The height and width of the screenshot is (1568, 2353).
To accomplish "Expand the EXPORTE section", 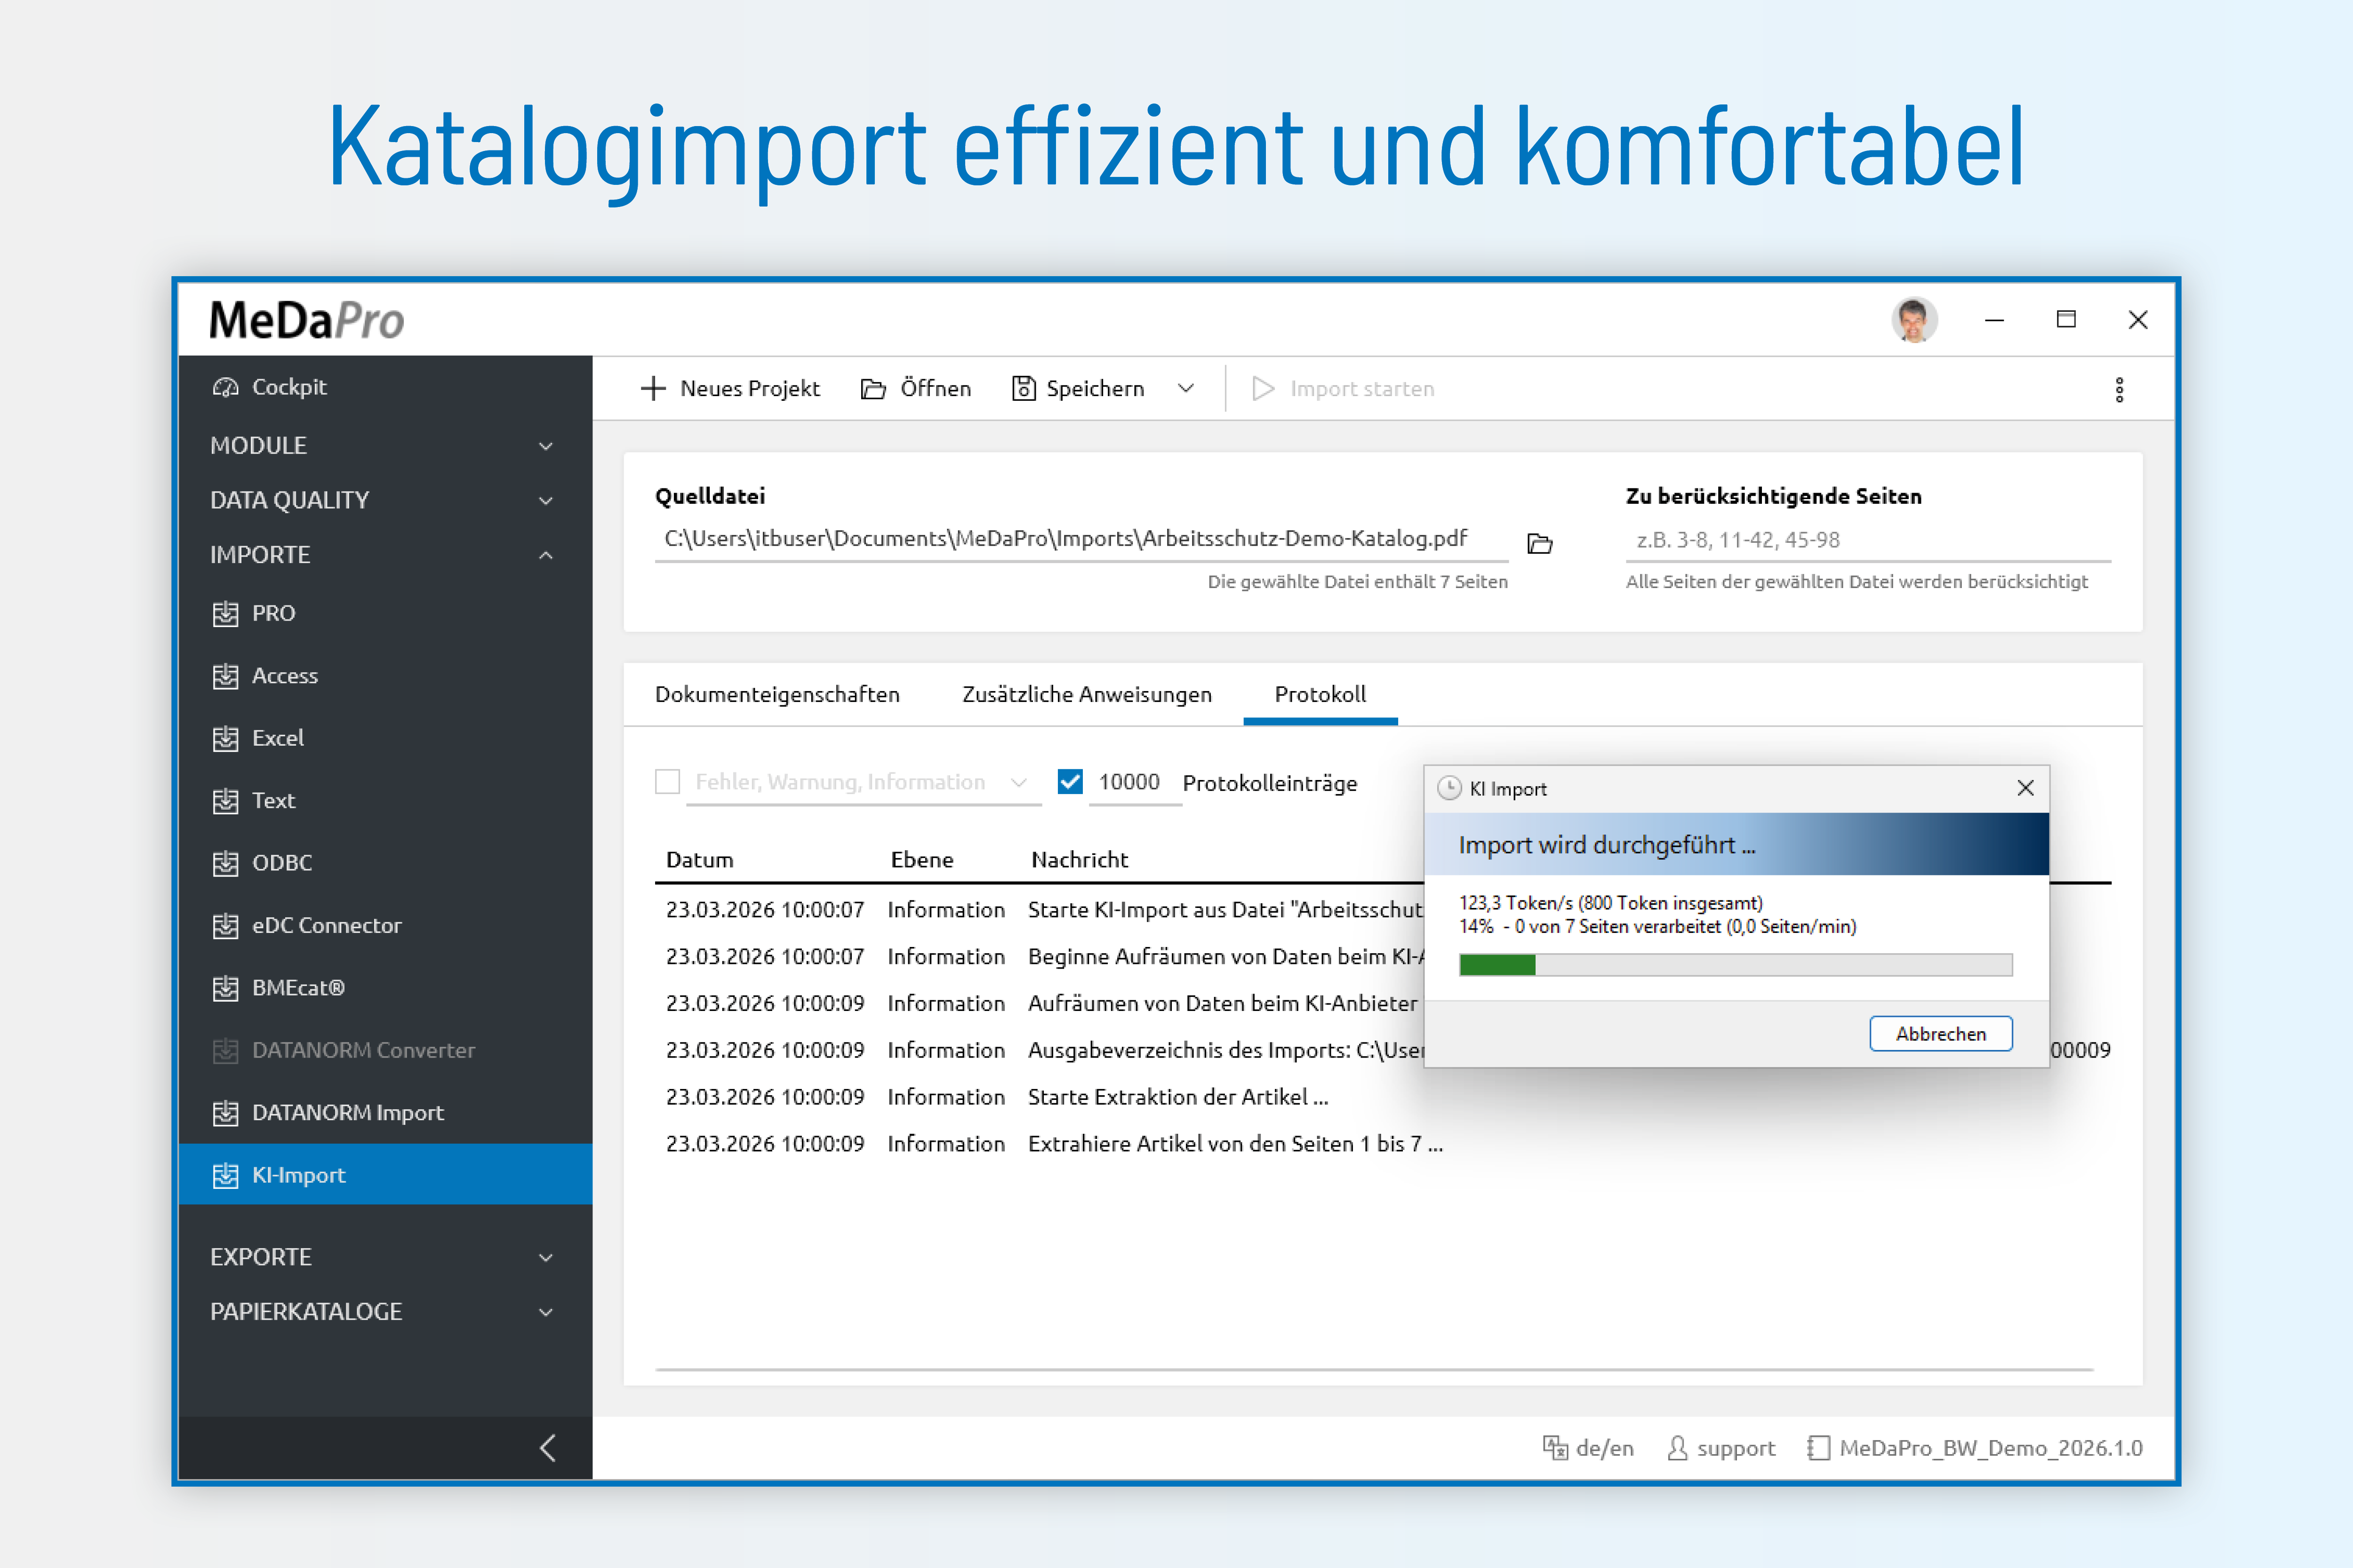I will [546, 1257].
